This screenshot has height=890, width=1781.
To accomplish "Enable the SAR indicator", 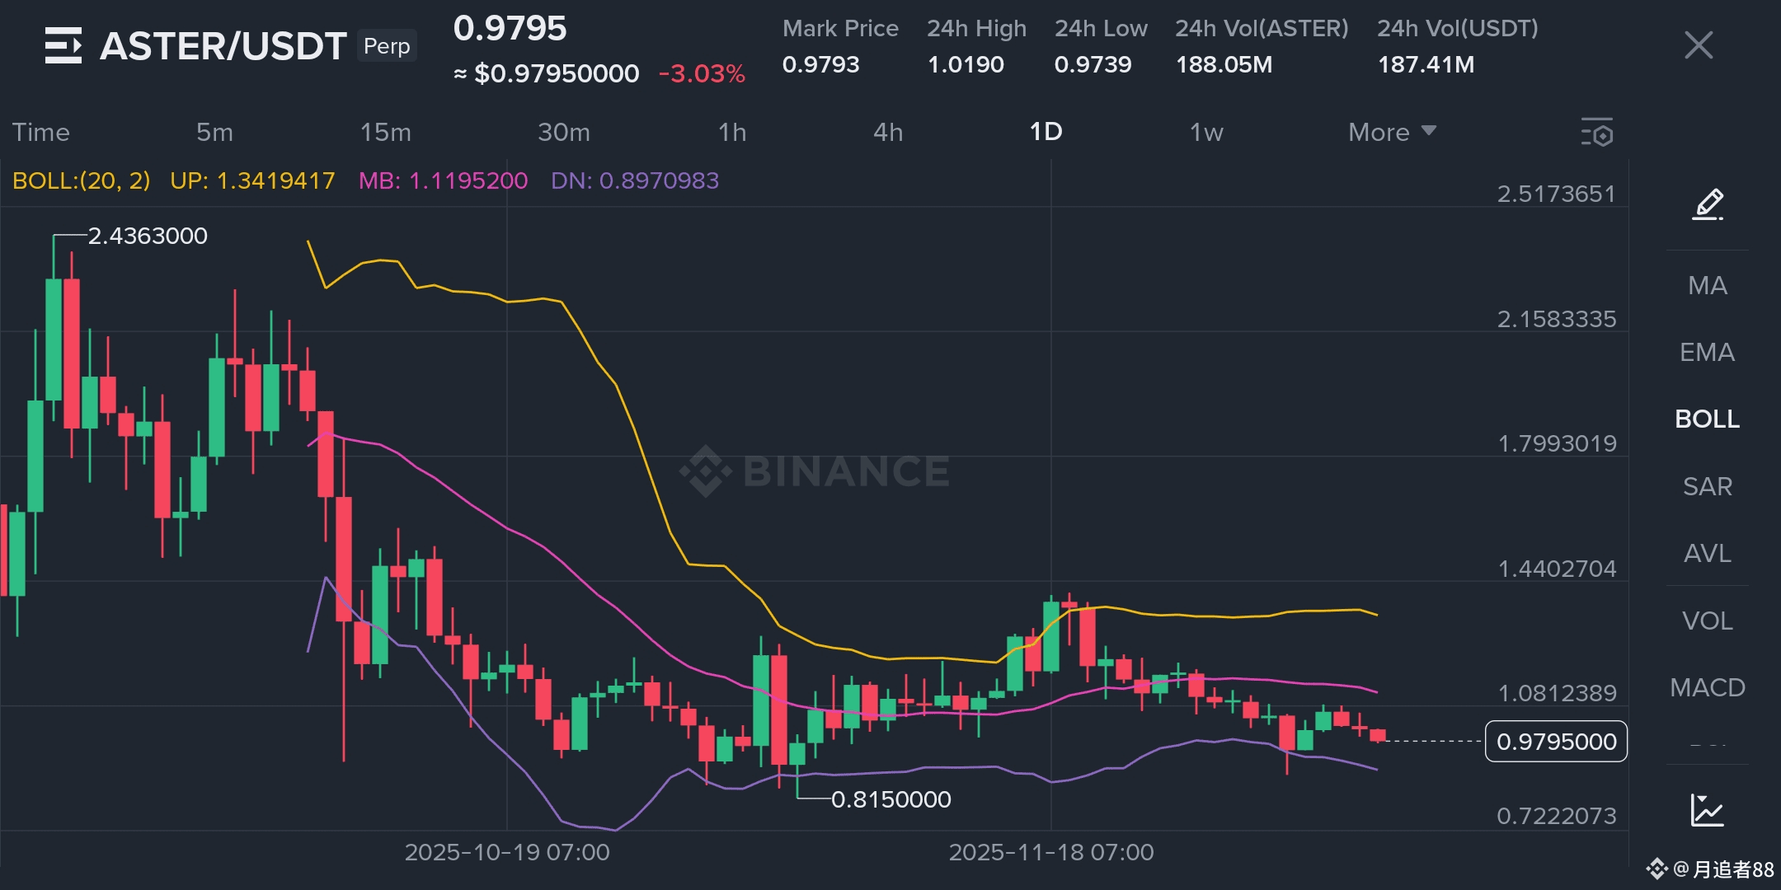I will pos(1707,487).
